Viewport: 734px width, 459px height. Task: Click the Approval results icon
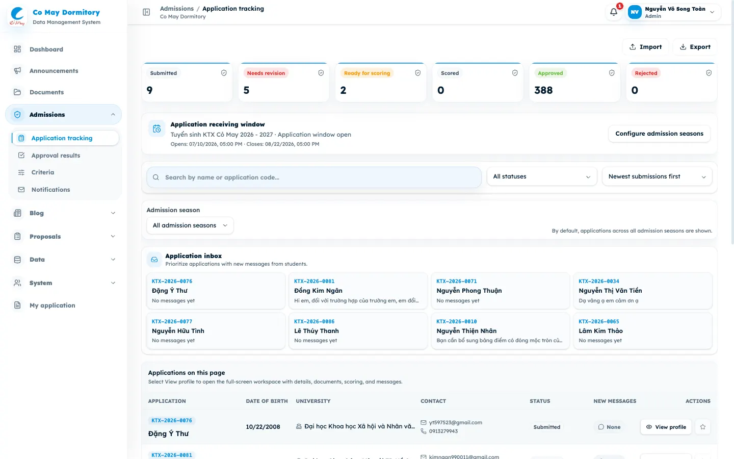point(21,156)
